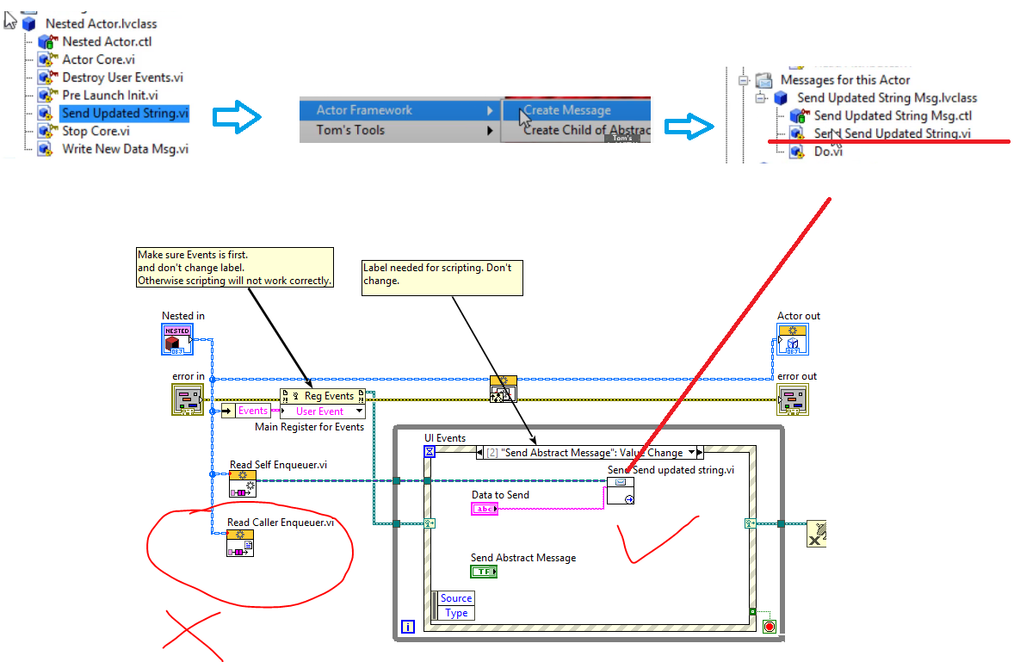
Task: Click the error in cluster terminal
Action: pos(188,399)
